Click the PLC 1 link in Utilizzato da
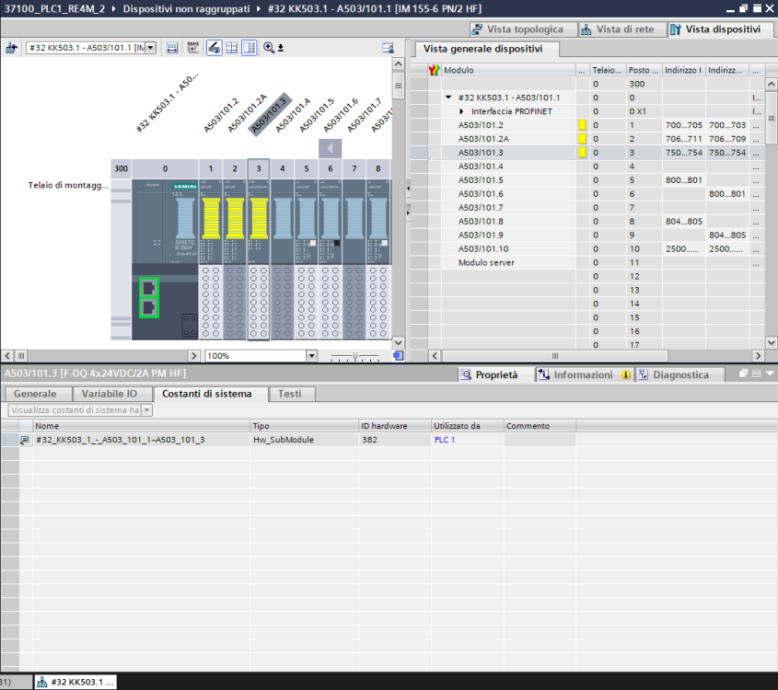This screenshot has width=778, height=690. [445, 440]
